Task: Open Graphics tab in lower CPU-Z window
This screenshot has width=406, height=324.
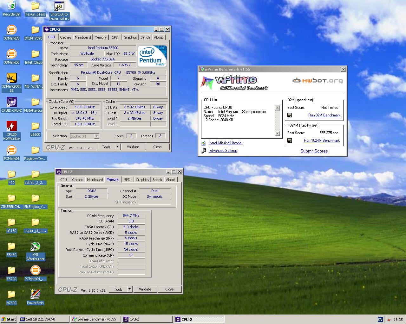Action: (x=142, y=180)
